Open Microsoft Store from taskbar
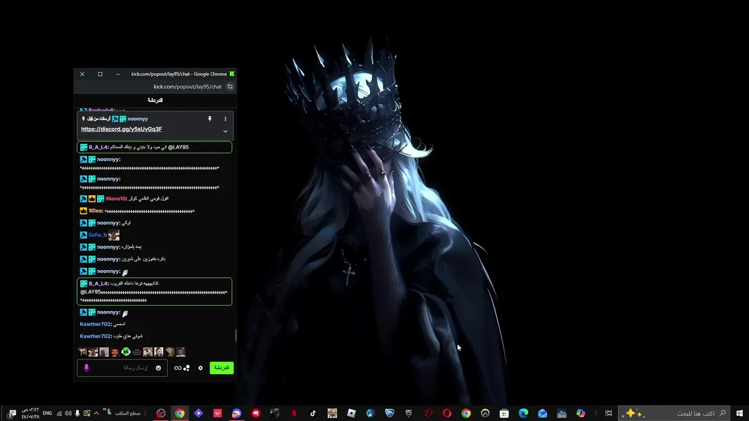The height and width of the screenshot is (421, 749). 504,413
